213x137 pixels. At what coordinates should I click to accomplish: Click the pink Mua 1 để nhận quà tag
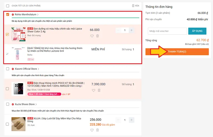click(x=44, y=94)
